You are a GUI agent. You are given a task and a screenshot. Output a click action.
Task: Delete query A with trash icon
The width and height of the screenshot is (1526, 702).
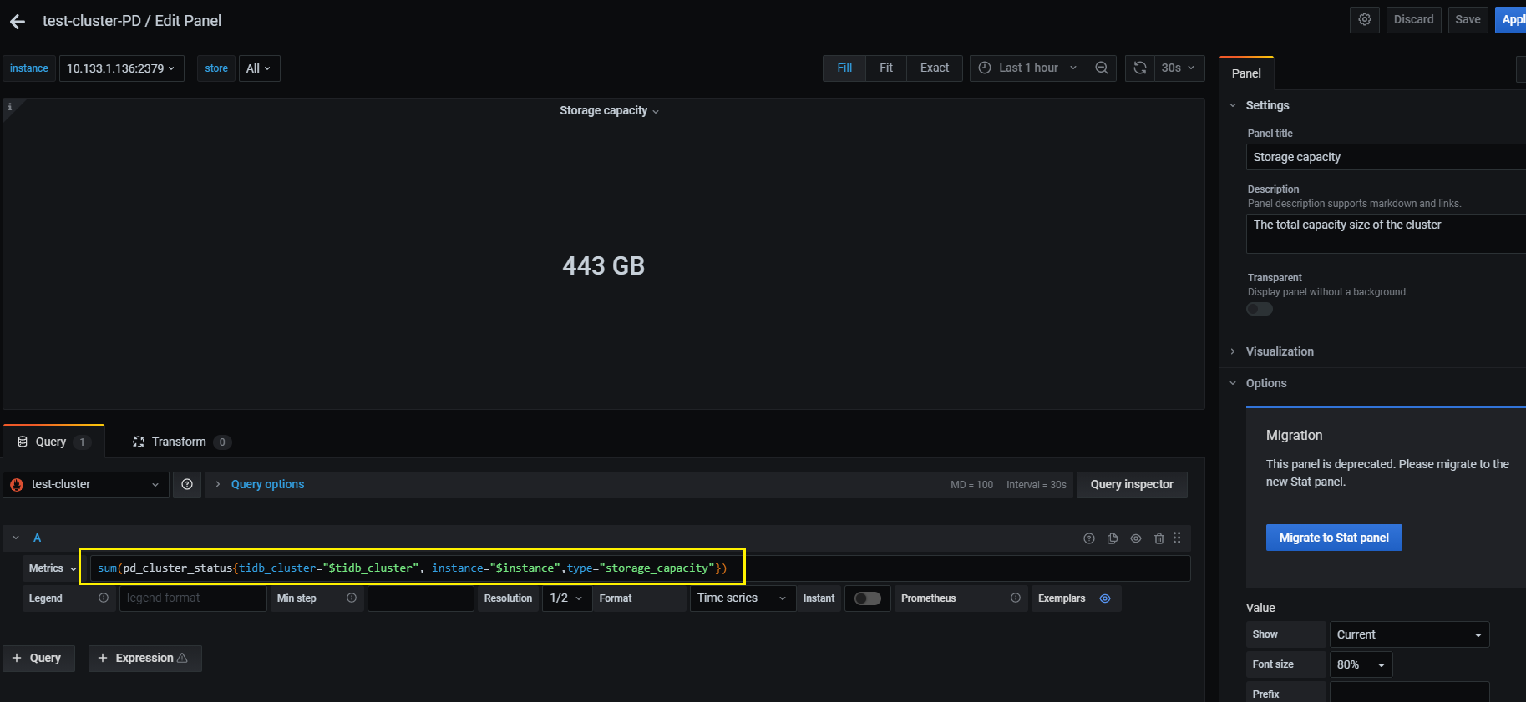[x=1158, y=538]
